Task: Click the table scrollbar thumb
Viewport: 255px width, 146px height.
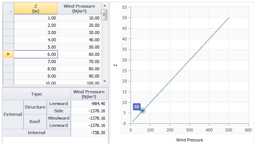Action: click(105, 15)
